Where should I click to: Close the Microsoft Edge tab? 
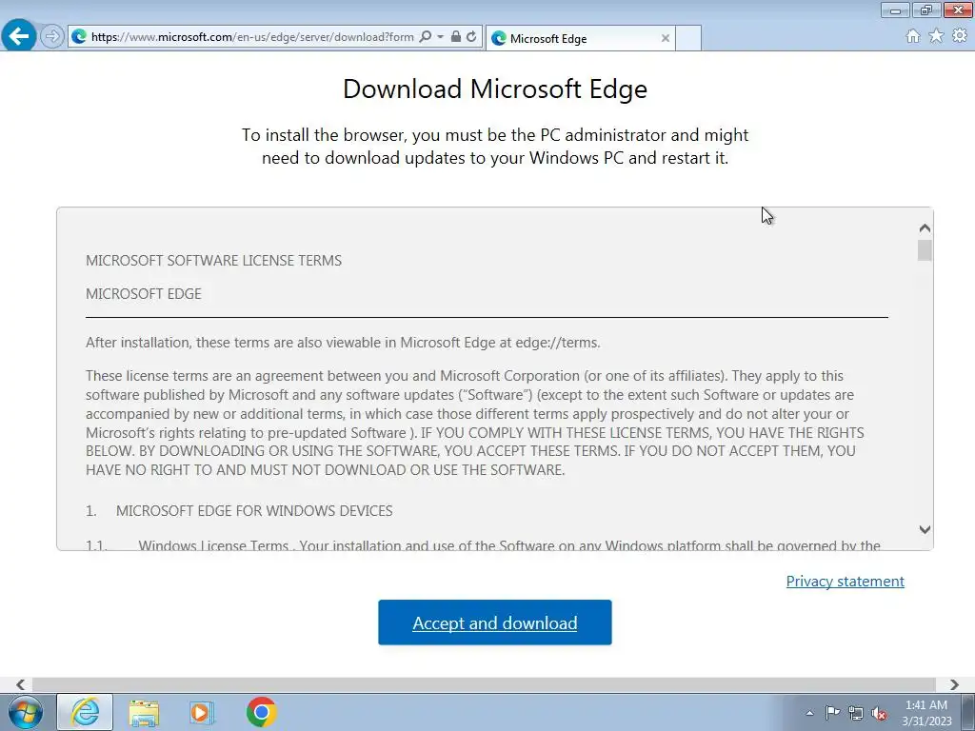(666, 38)
